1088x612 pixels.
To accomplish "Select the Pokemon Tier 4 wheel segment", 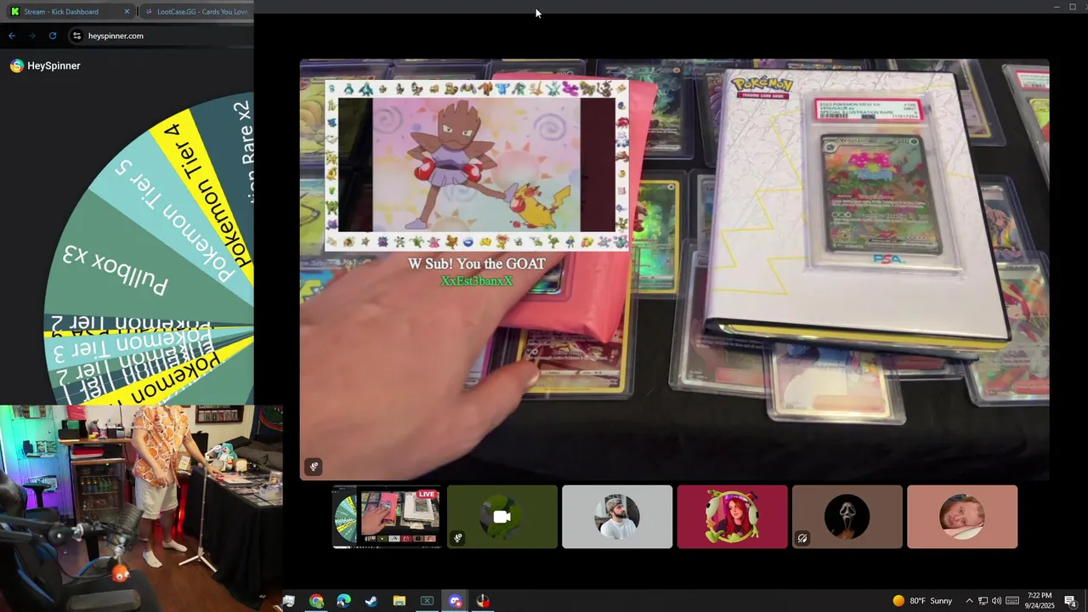I will 202,187.
